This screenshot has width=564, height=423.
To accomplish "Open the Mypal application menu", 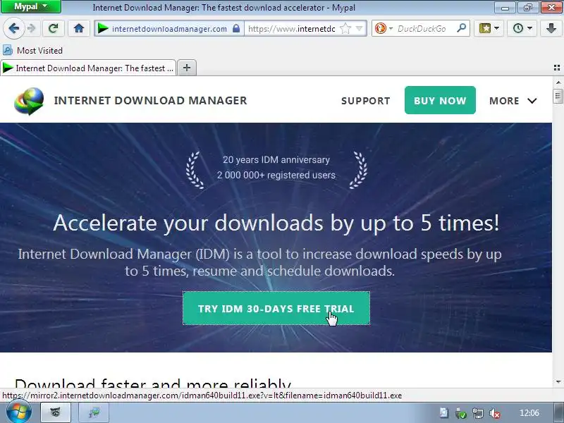I will (31, 6).
